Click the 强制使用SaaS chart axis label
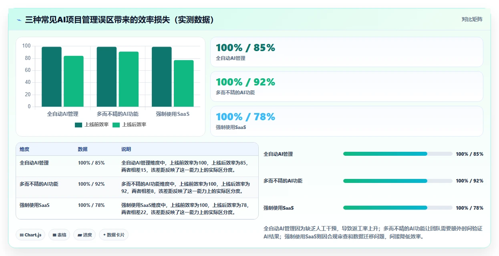Screen dimensions: 499x256 pyautogui.click(x=173, y=114)
